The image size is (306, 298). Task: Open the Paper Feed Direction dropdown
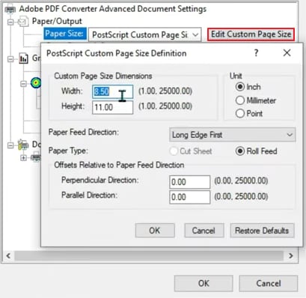coord(233,135)
